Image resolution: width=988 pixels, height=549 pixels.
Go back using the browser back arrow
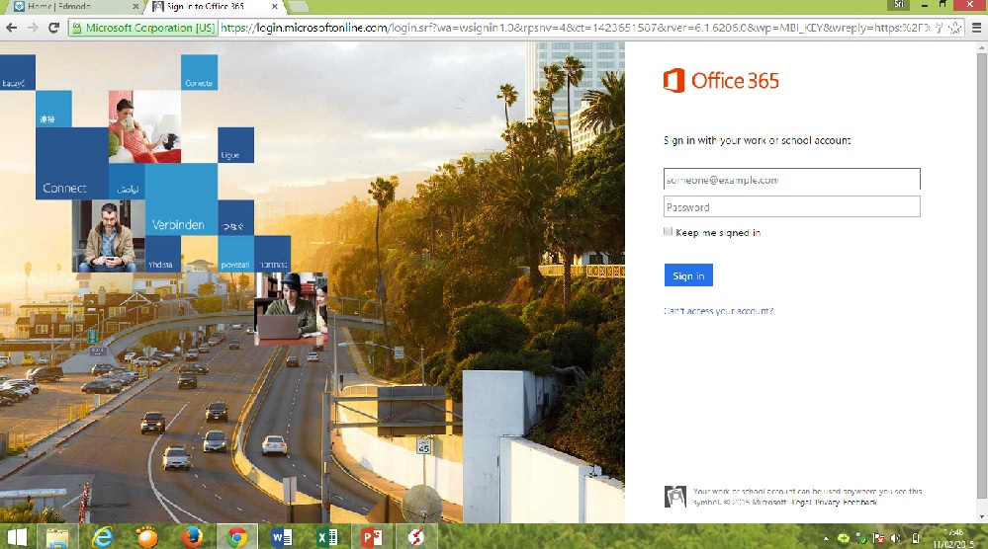(x=11, y=28)
